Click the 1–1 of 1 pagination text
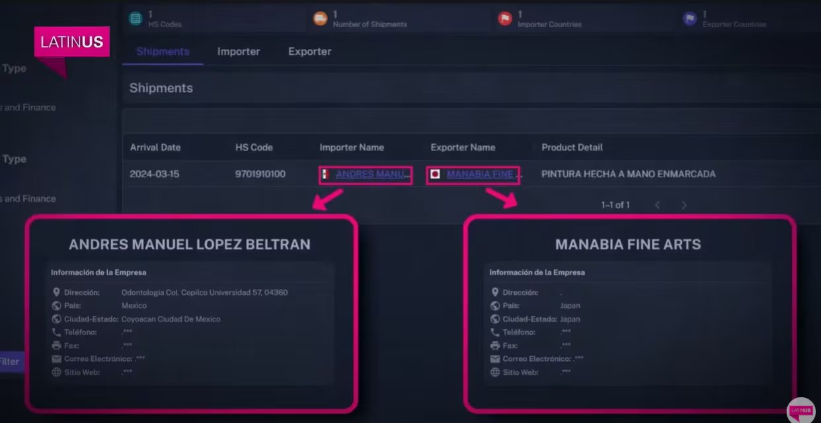The image size is (821, 423). point(615,205)
